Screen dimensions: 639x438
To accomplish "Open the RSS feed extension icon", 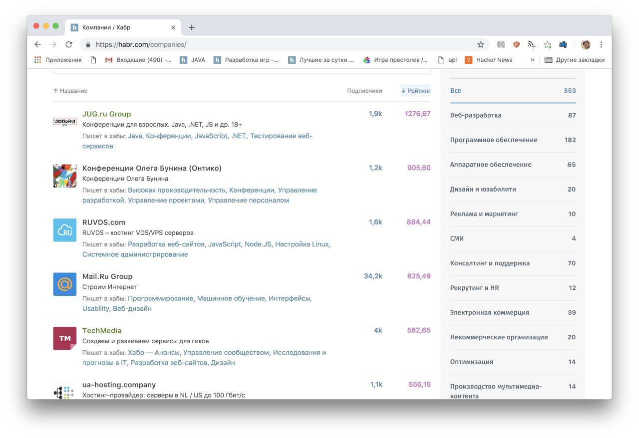I will 532,44.
